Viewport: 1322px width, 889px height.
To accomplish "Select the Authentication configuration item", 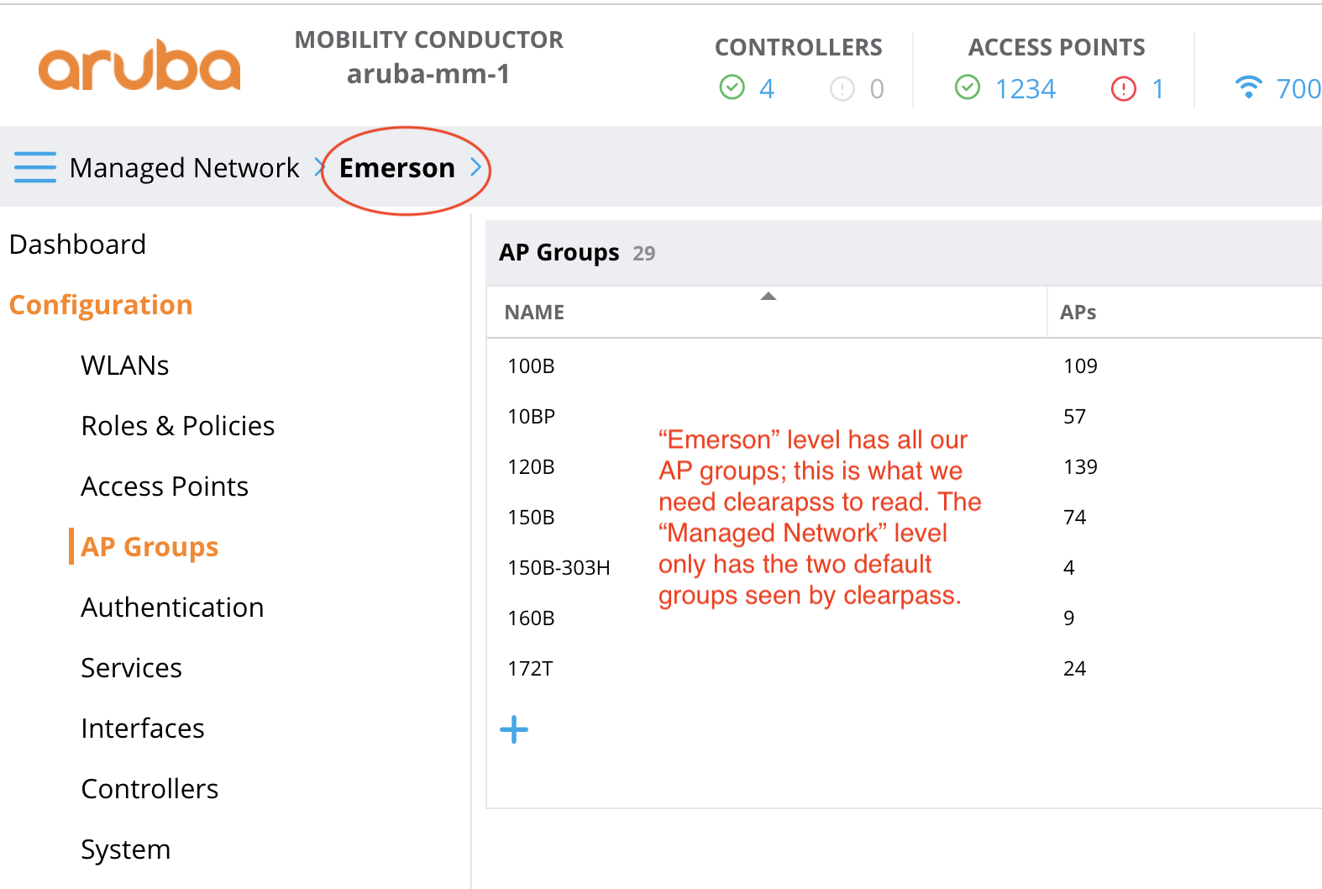I will point(172,607).
